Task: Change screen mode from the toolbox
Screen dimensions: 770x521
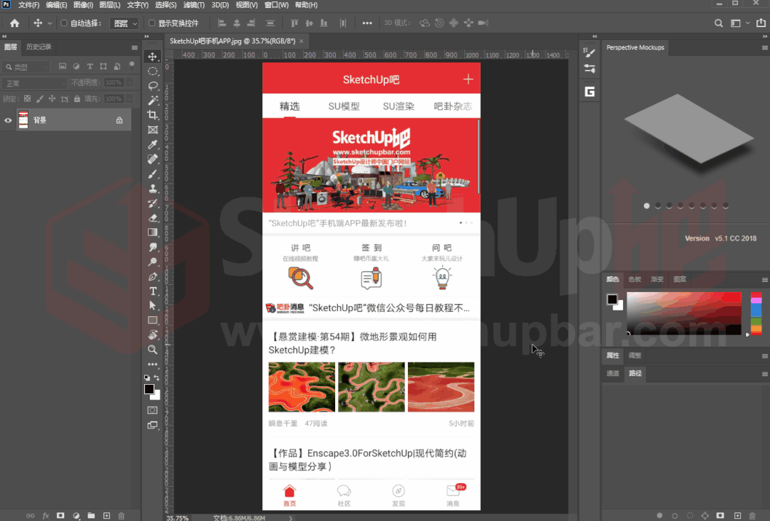Action: [153, 425]
